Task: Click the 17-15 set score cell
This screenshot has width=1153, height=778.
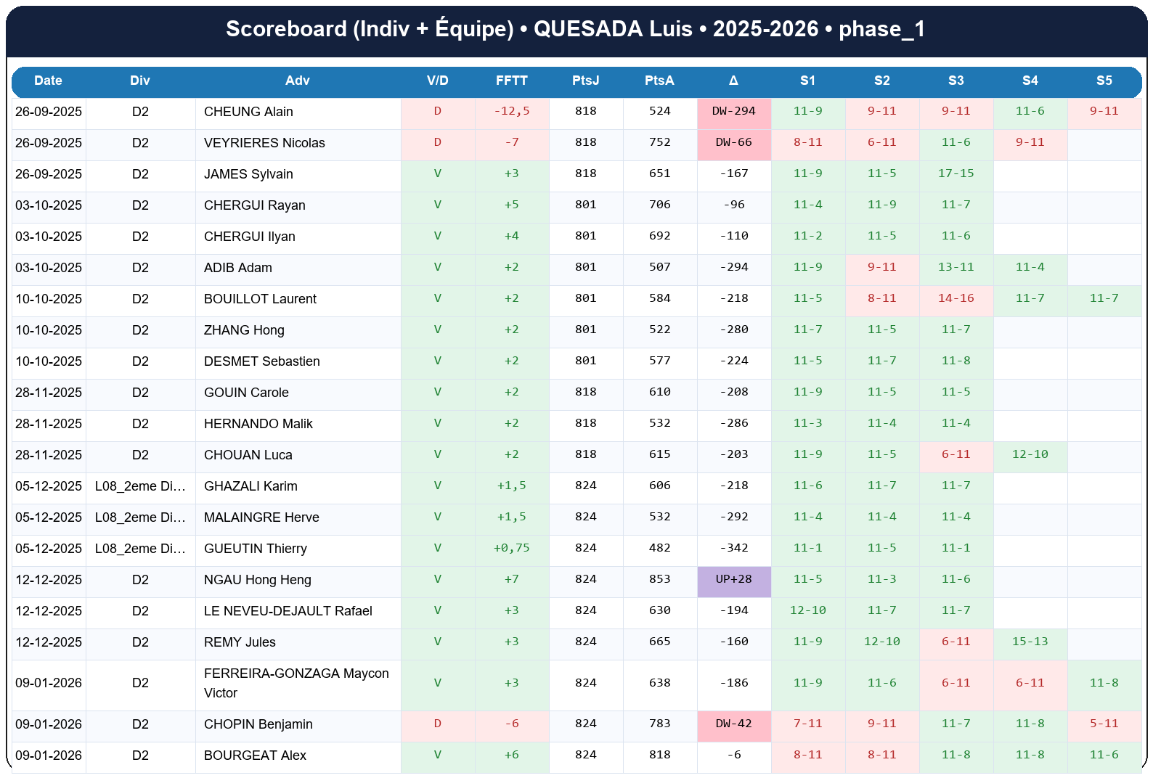Action: pos(956,174)
